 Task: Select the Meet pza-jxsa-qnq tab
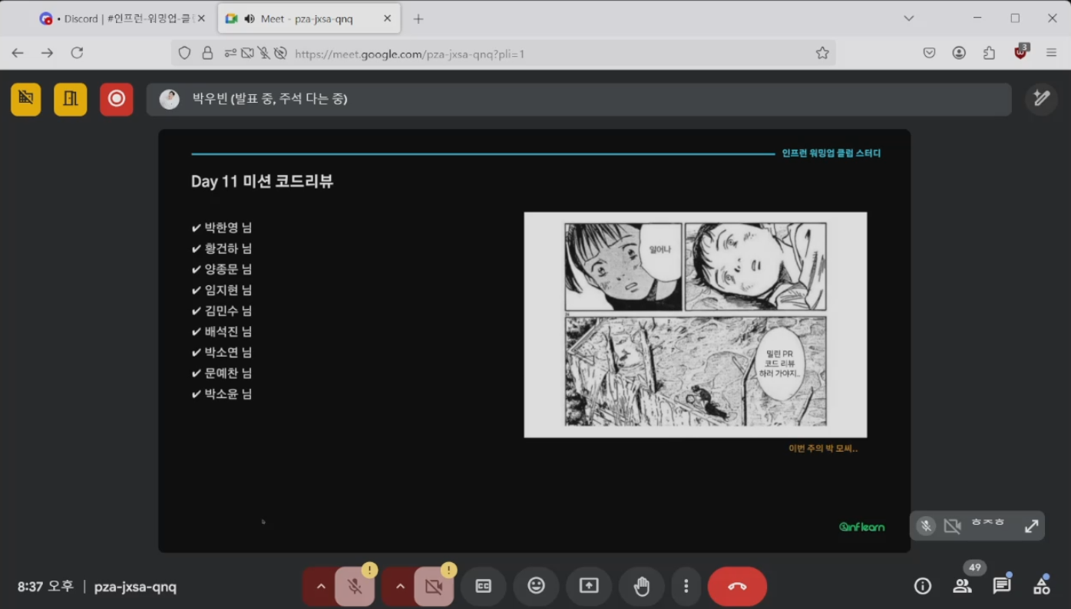pyautogui.click(x=309, y=18)
